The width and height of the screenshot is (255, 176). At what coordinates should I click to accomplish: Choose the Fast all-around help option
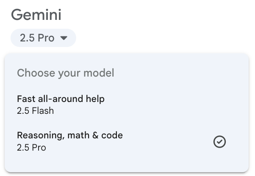(x=61, y=99)
